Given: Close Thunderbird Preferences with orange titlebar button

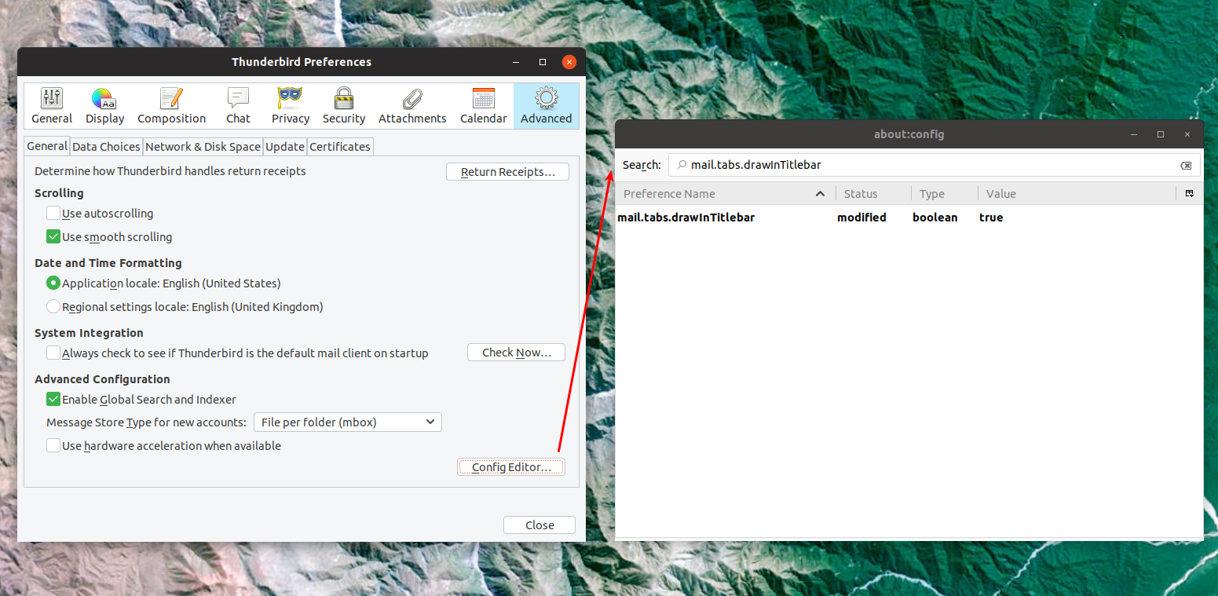Looking at the screenshot, I should (x=569, y=62).
